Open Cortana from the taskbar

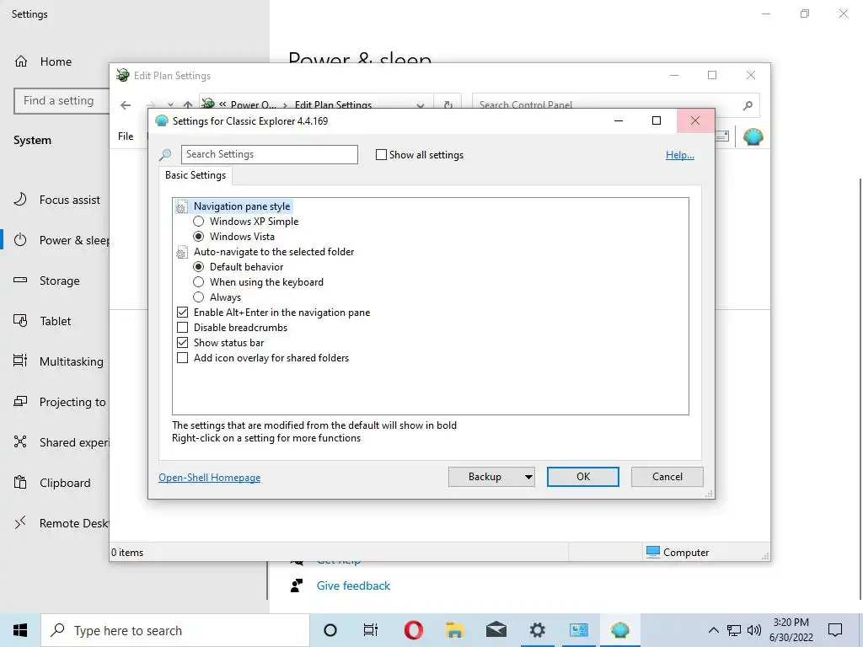coord(330,630)
